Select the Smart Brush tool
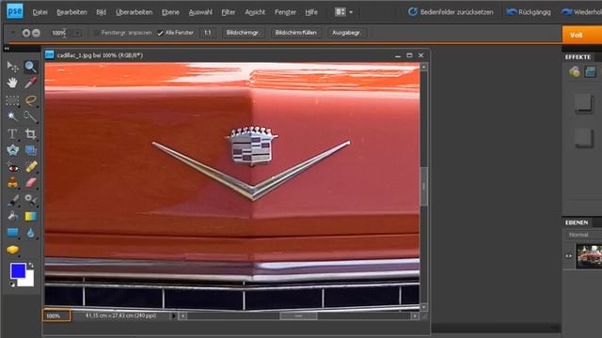Screen dimensions: 602x338 (30, 200)
